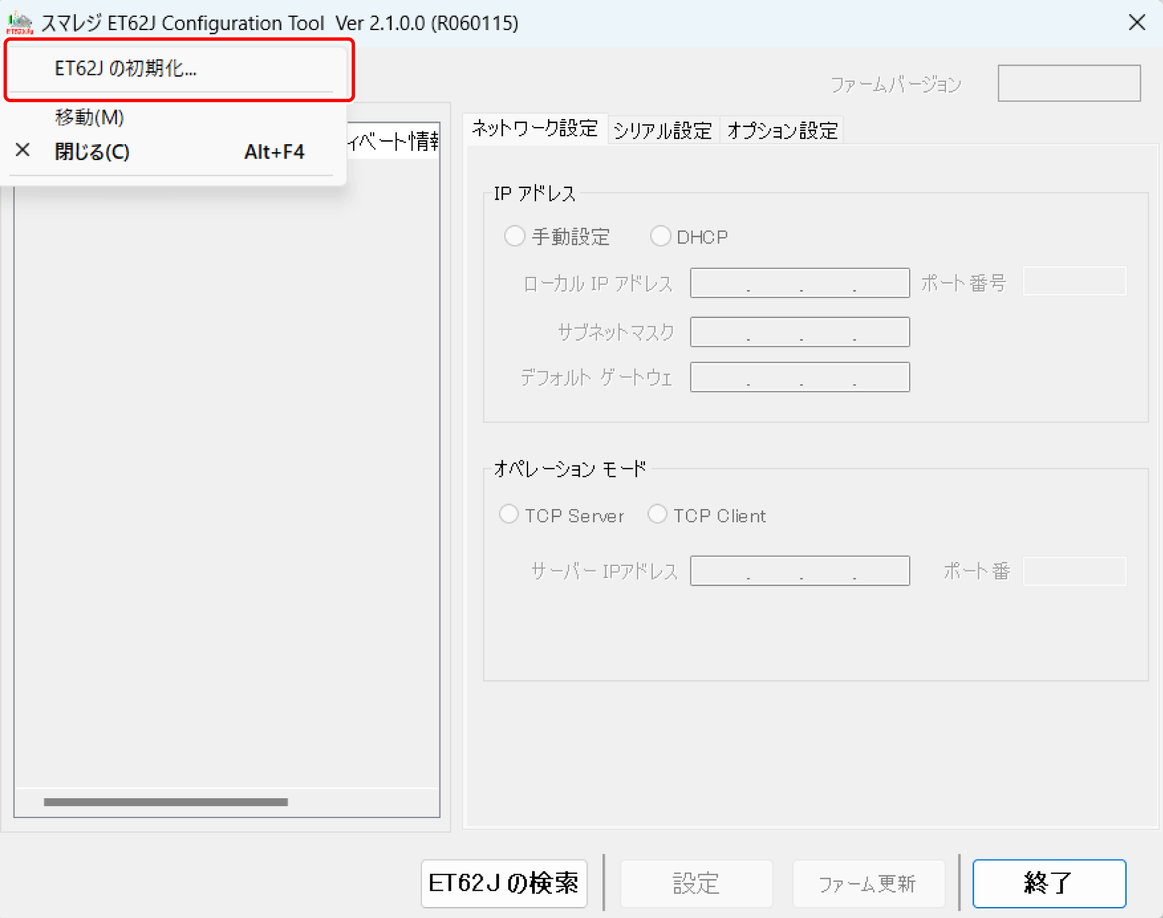The width and height of the screenshot is (1163, 918).
Task: Click the horizontal scrollbar in device list
Action: (165, 802)
